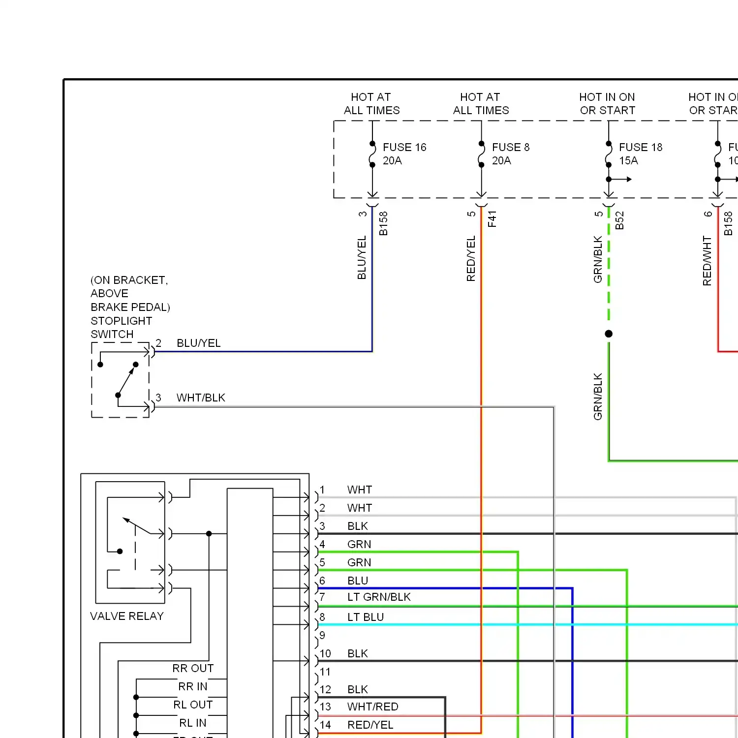Click the RL IN label
Viewport: 738px width, 738px height.
(x=193, y=723)
